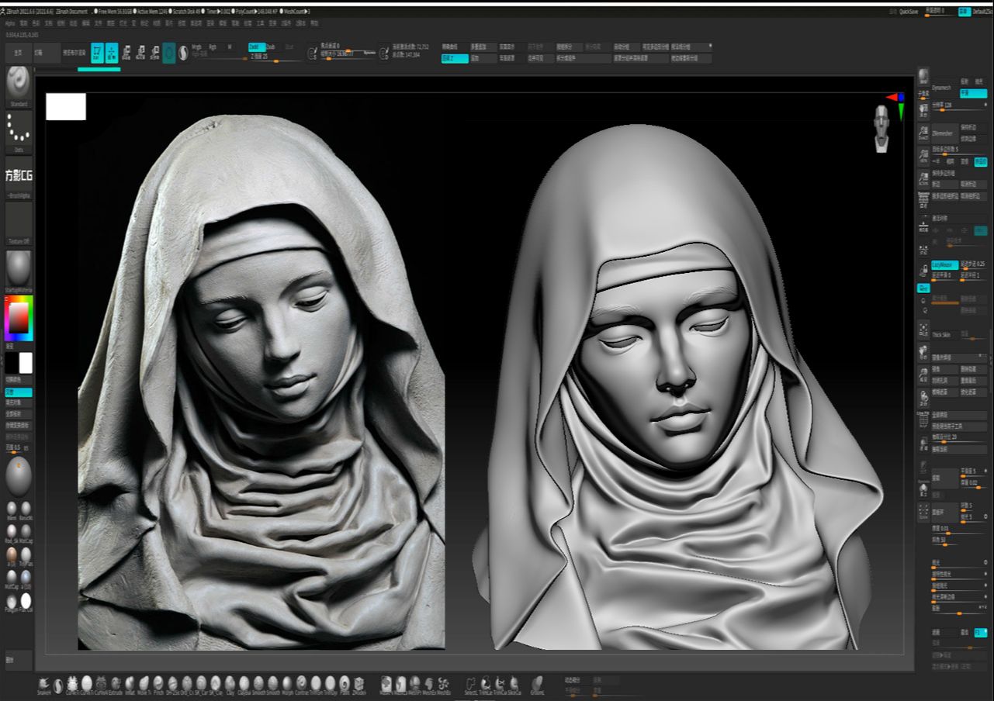Select the Contrast brush icon
The height and width of the screenshot is (701, 994).
302,684
